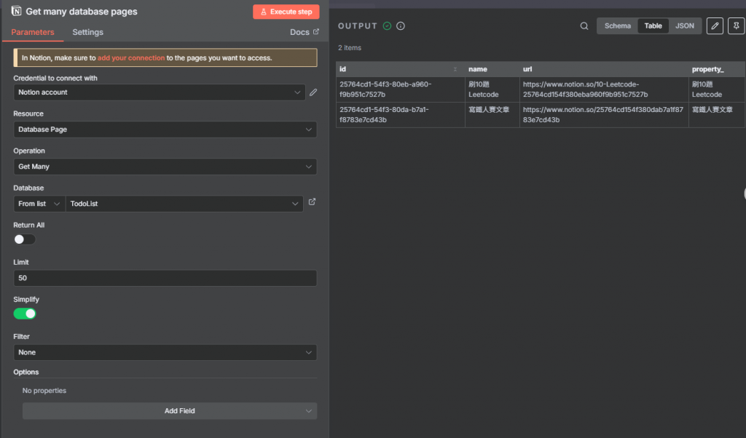The height and width of the screenshot is (438, 746).
Task: Search output data with magnifier icon
Action: tap(584, 26)
